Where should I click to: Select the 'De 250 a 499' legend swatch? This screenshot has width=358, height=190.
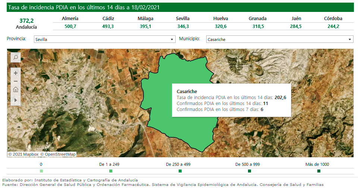point(180,171)
